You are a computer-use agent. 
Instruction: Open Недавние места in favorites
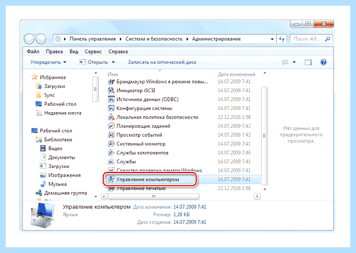pos(63,113)
